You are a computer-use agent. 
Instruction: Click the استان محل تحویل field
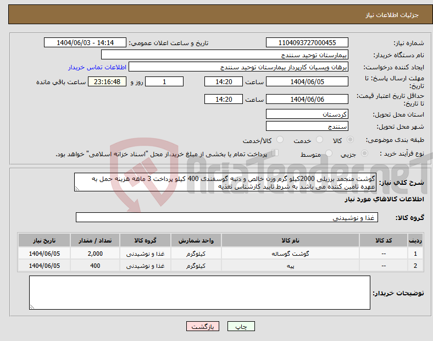[307, 114]
